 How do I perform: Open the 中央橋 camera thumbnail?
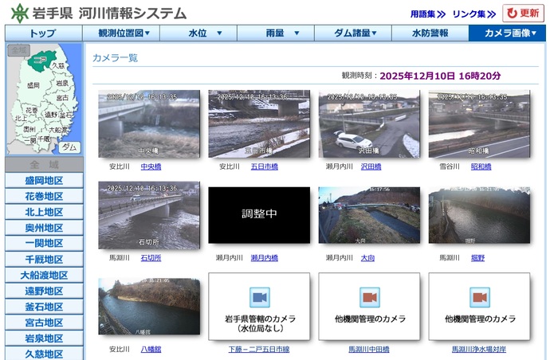(149, 123)
